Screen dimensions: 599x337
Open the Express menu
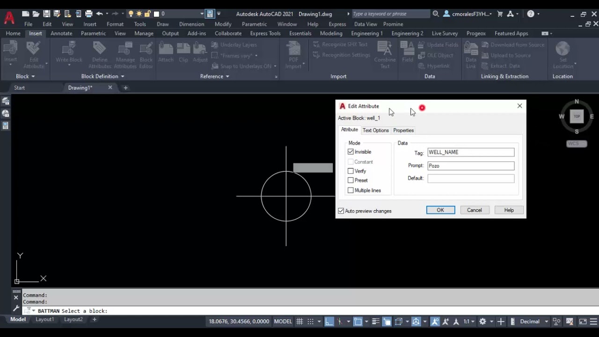click(337, 24)
